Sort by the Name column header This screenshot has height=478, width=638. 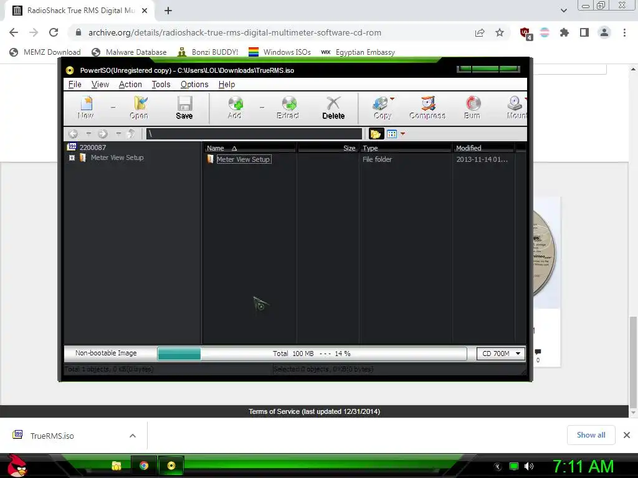click(x=250, y=148)
